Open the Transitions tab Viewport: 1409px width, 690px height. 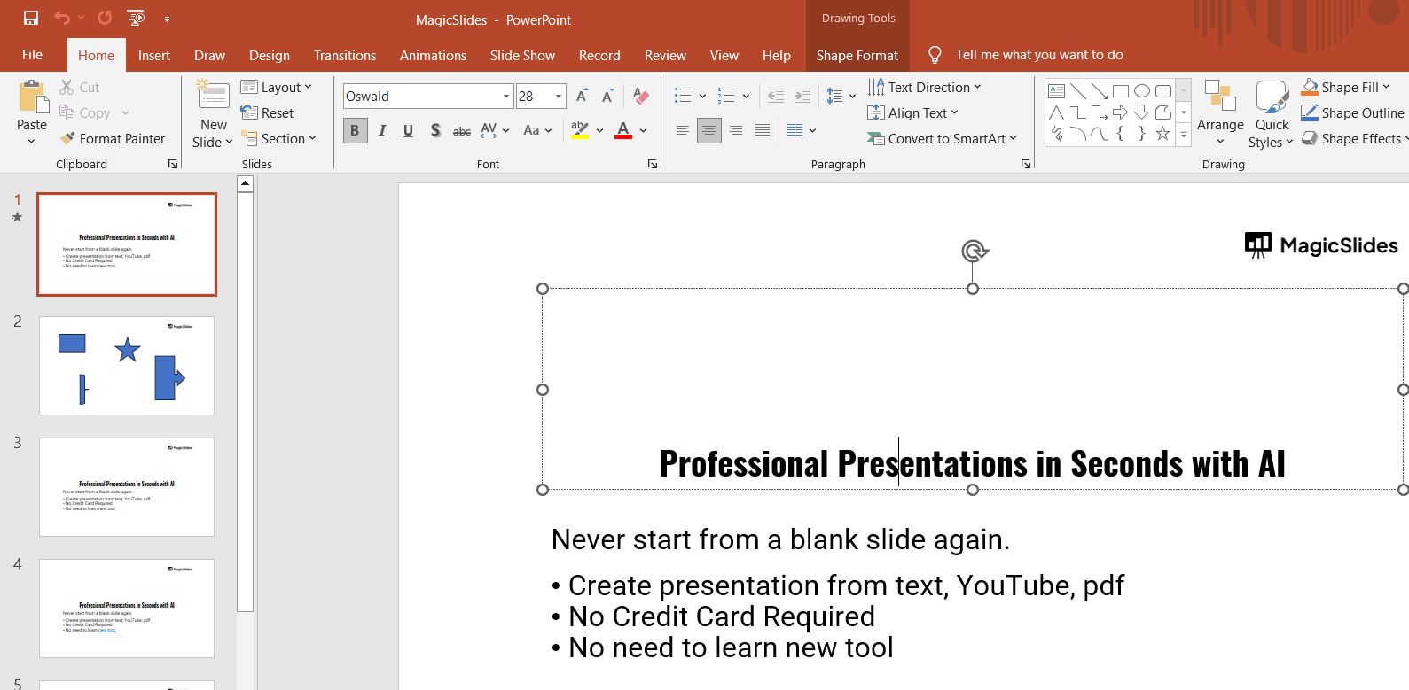tap(344, 55)
